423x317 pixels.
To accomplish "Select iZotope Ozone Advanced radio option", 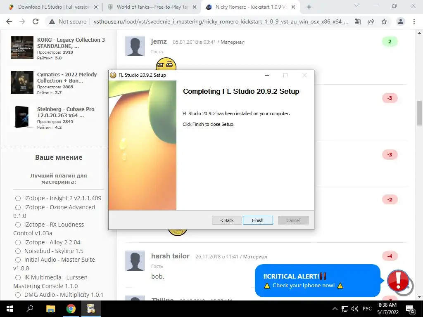I will 18,207.
